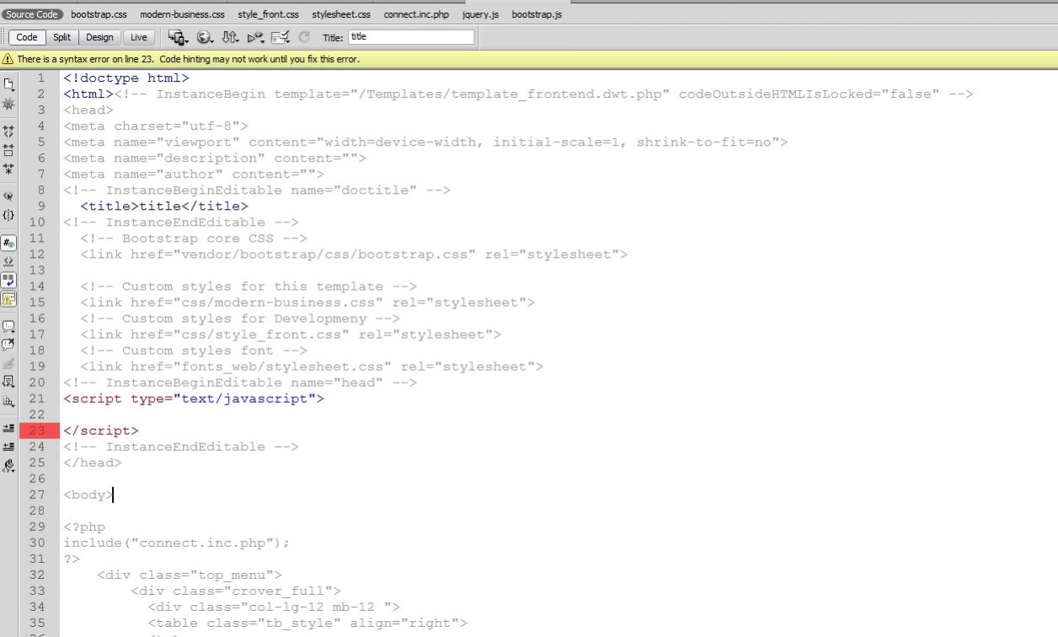
Task: Click the InstanceBeginEditable name="head" comment
Action: coord(240,383)
